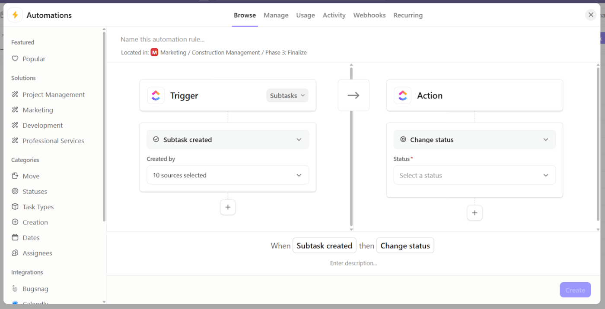Click the Statuses category icon
The height and width of the screenshot is (309, 605).
[x=15, y=191]
